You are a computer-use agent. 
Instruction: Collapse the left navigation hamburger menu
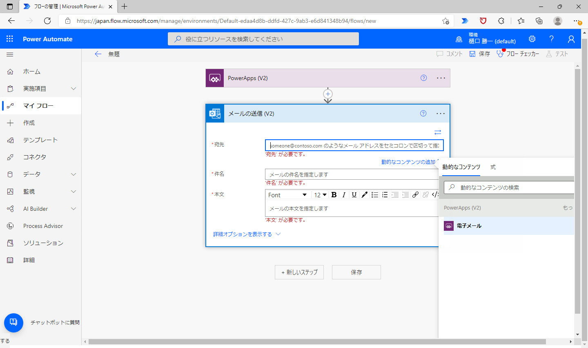(10, 54)
